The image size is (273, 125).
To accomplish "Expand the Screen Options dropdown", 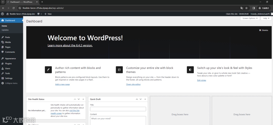I will tap(250, 18).
